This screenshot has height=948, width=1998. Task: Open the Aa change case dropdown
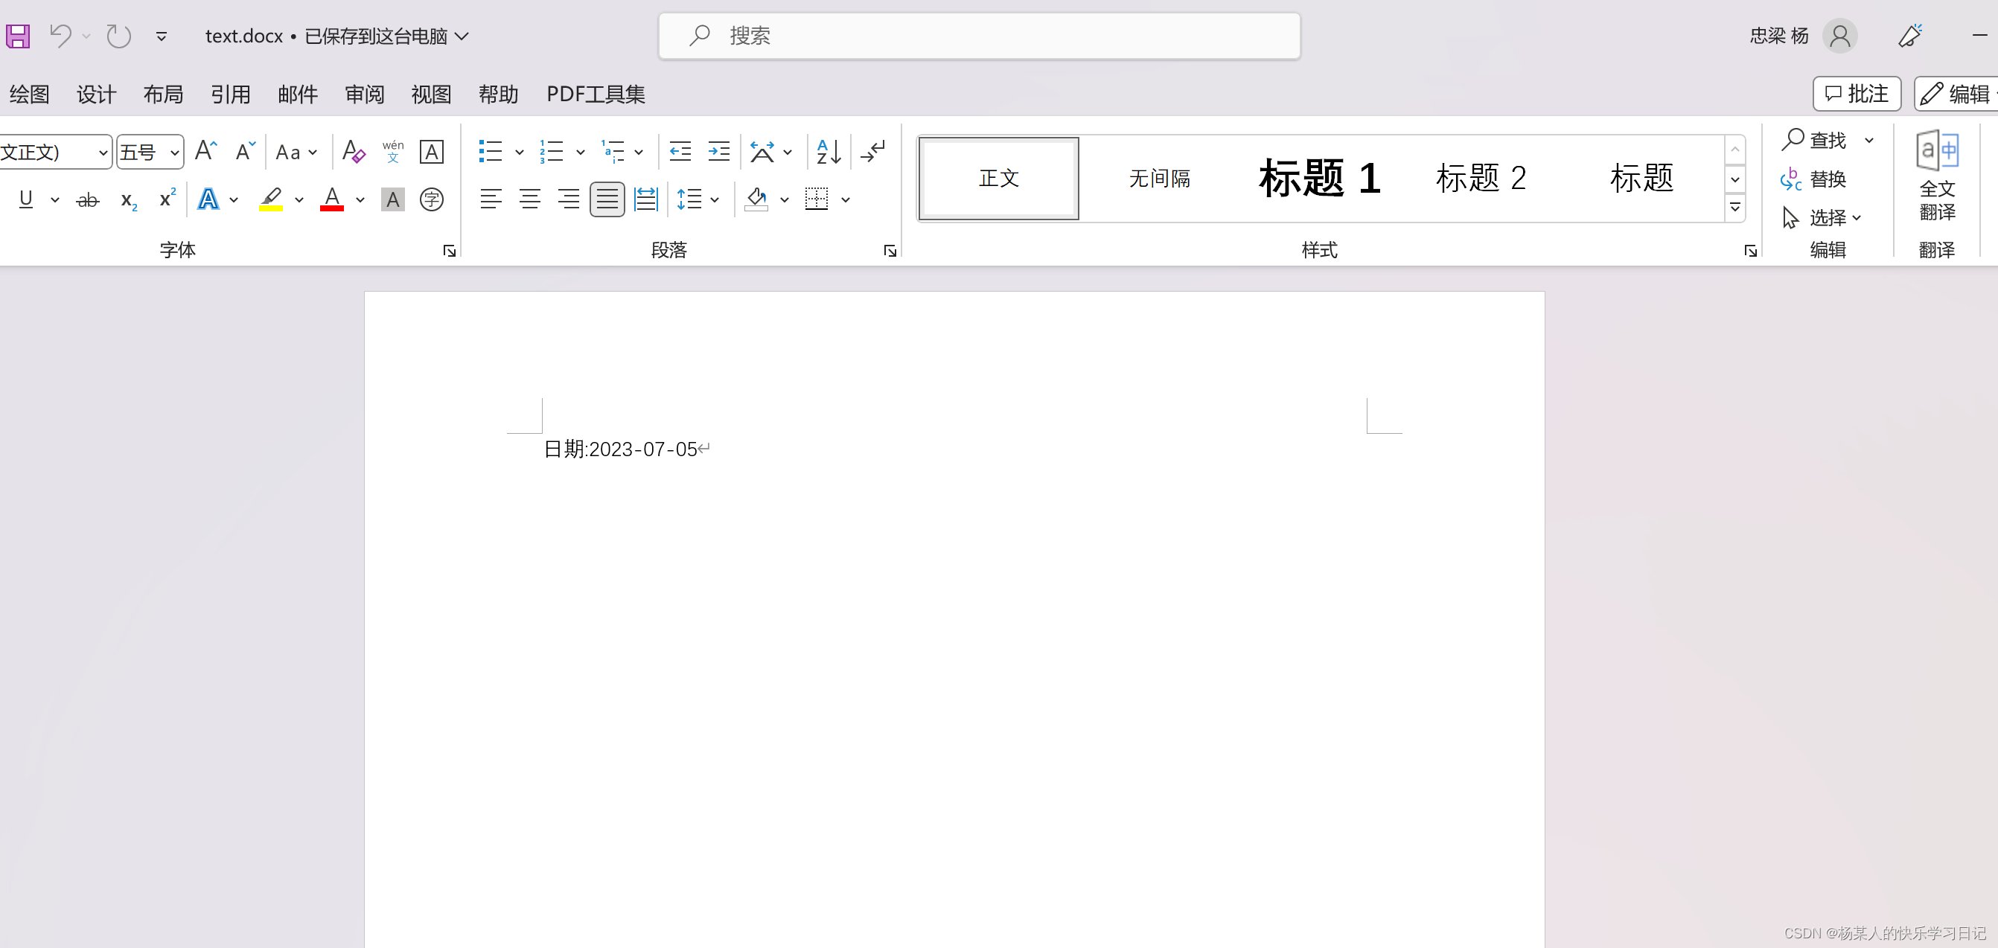click(x=296, y=152)
